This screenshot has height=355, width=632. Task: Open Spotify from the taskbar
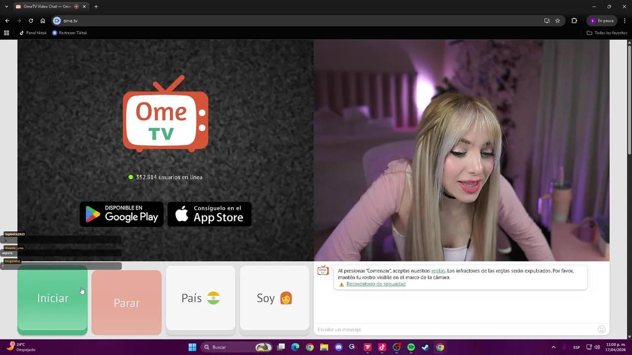click(411, 347)
